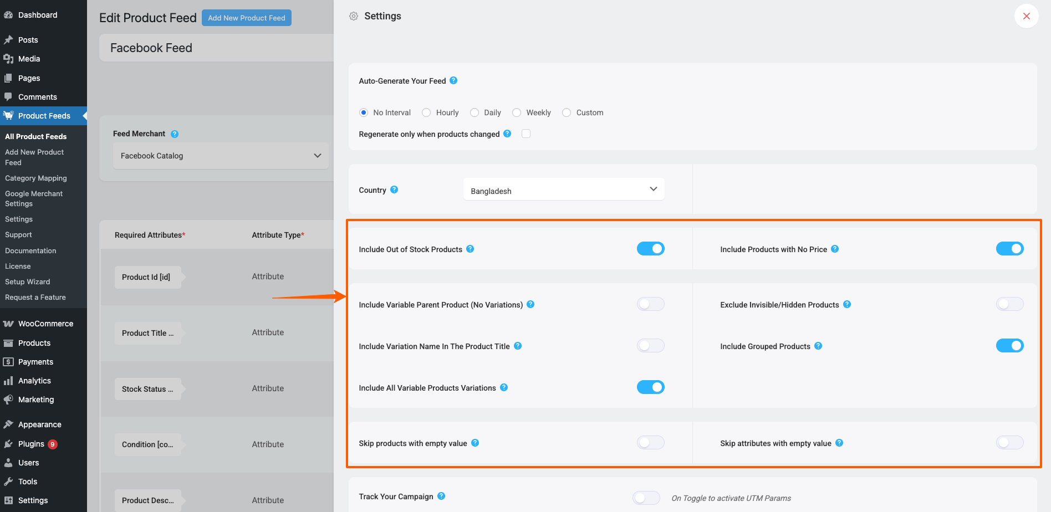
Task: Open the Facebook Catalog merchant dropdown
Action: click(221, 156)
